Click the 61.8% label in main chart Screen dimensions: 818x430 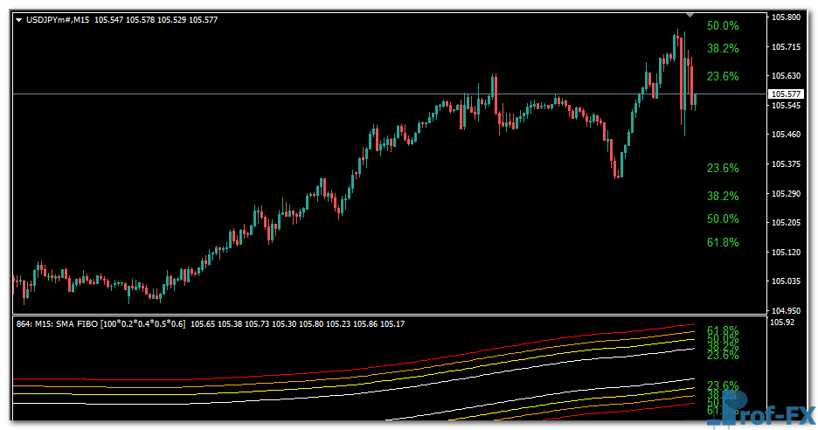[x=723, y=242]
